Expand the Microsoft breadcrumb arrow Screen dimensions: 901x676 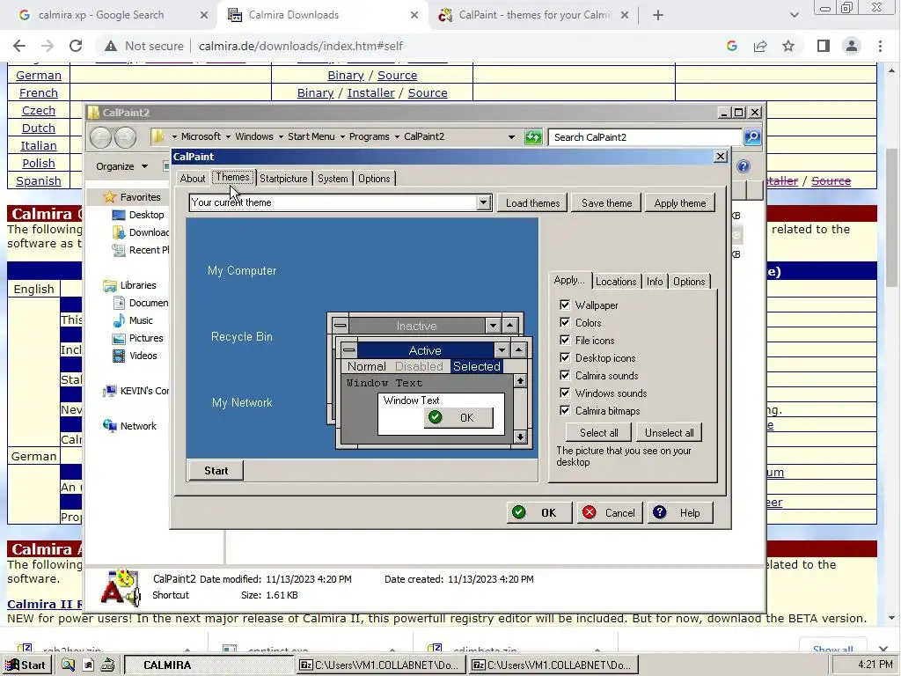click(228, 136)
